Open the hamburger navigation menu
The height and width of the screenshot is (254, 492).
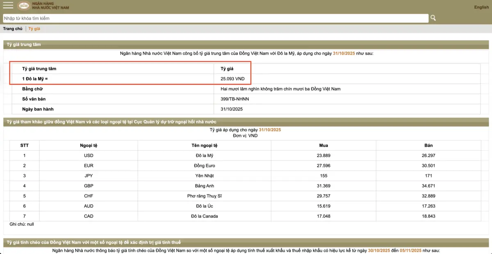pos(8,5)
